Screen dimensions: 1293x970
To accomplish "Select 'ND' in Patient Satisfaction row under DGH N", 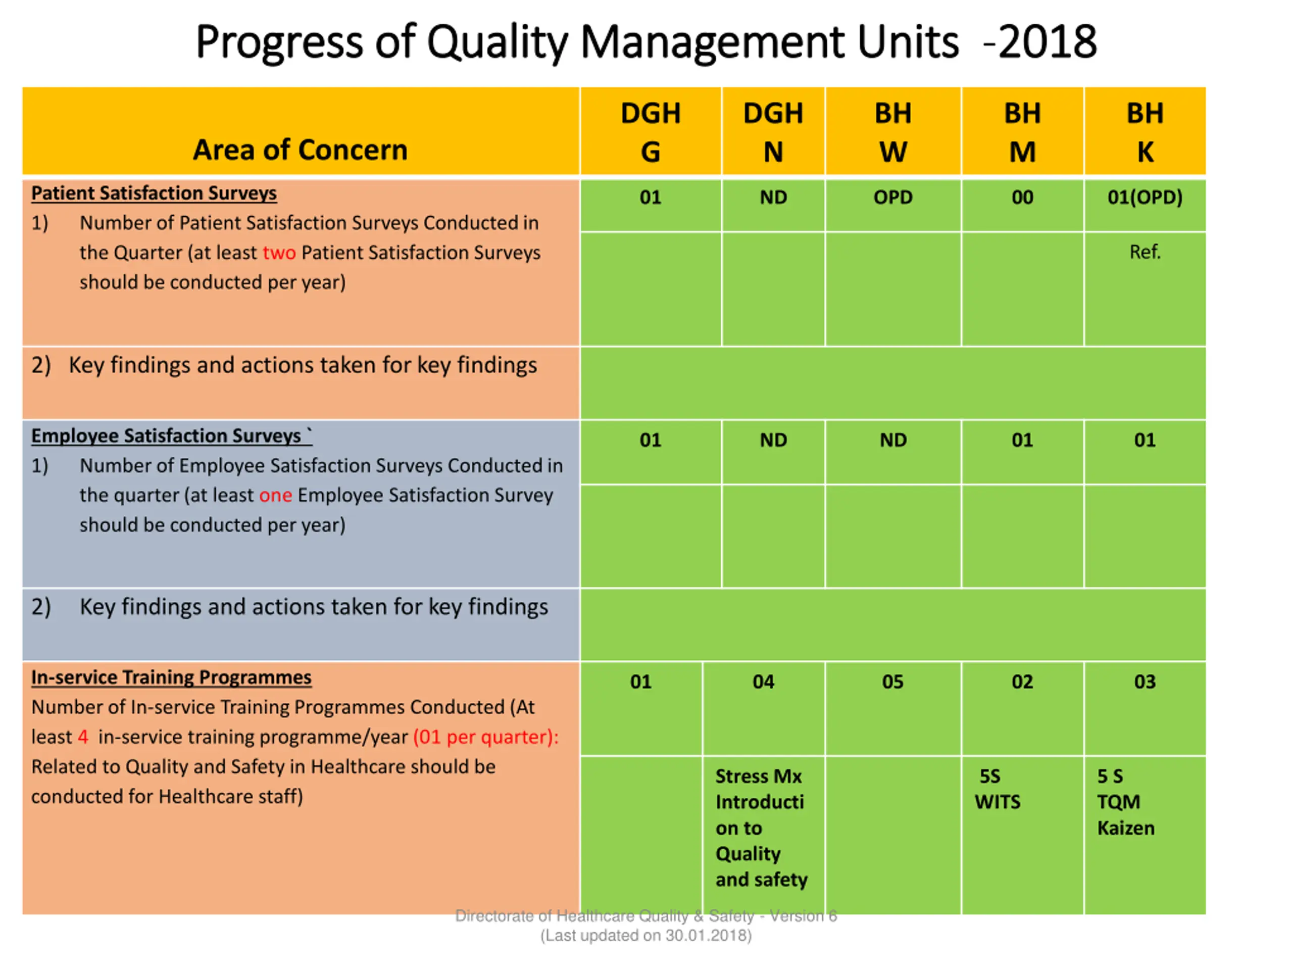I will [x=773, y=197].
